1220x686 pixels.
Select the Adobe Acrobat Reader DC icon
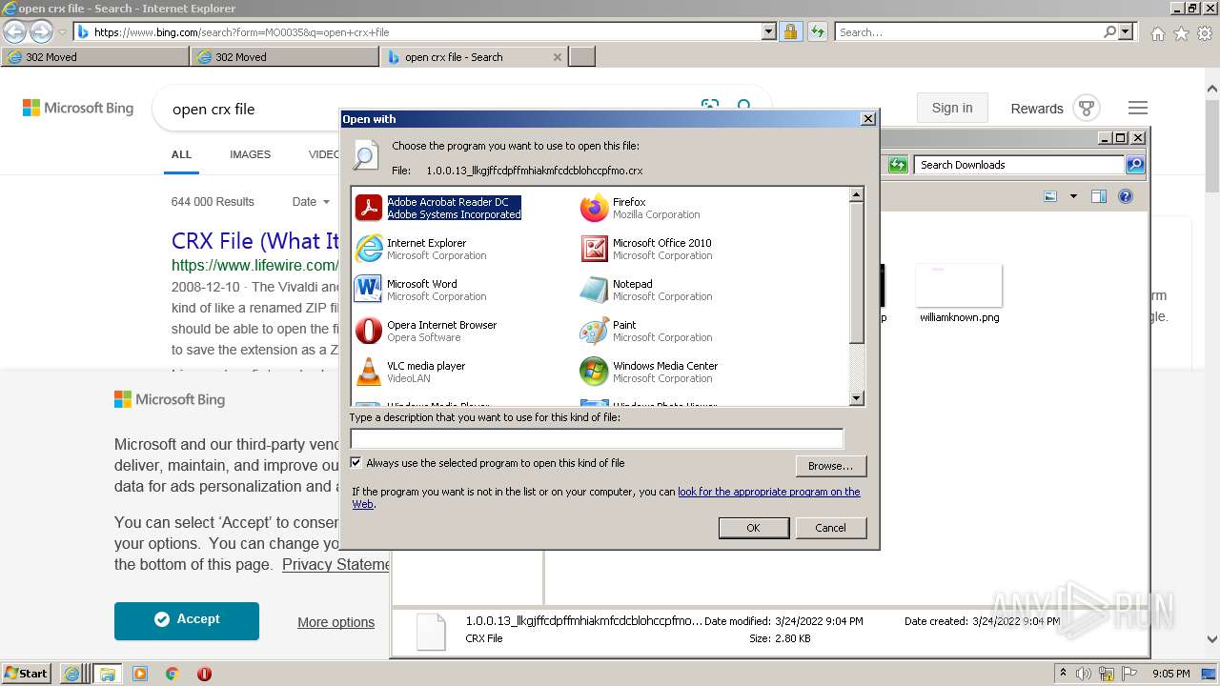click(368, 208)
